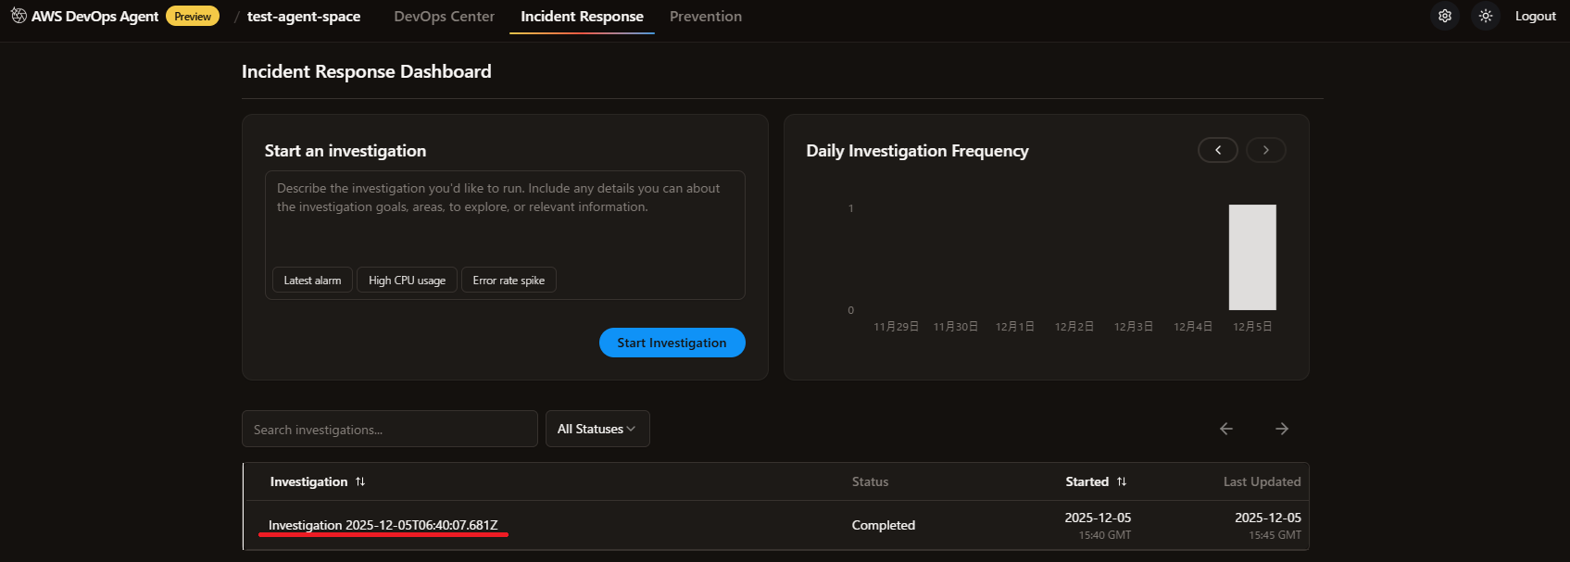Open DevOps Center tab
The width and height of the screenshot is (1570, 562).
click(444, 17)
